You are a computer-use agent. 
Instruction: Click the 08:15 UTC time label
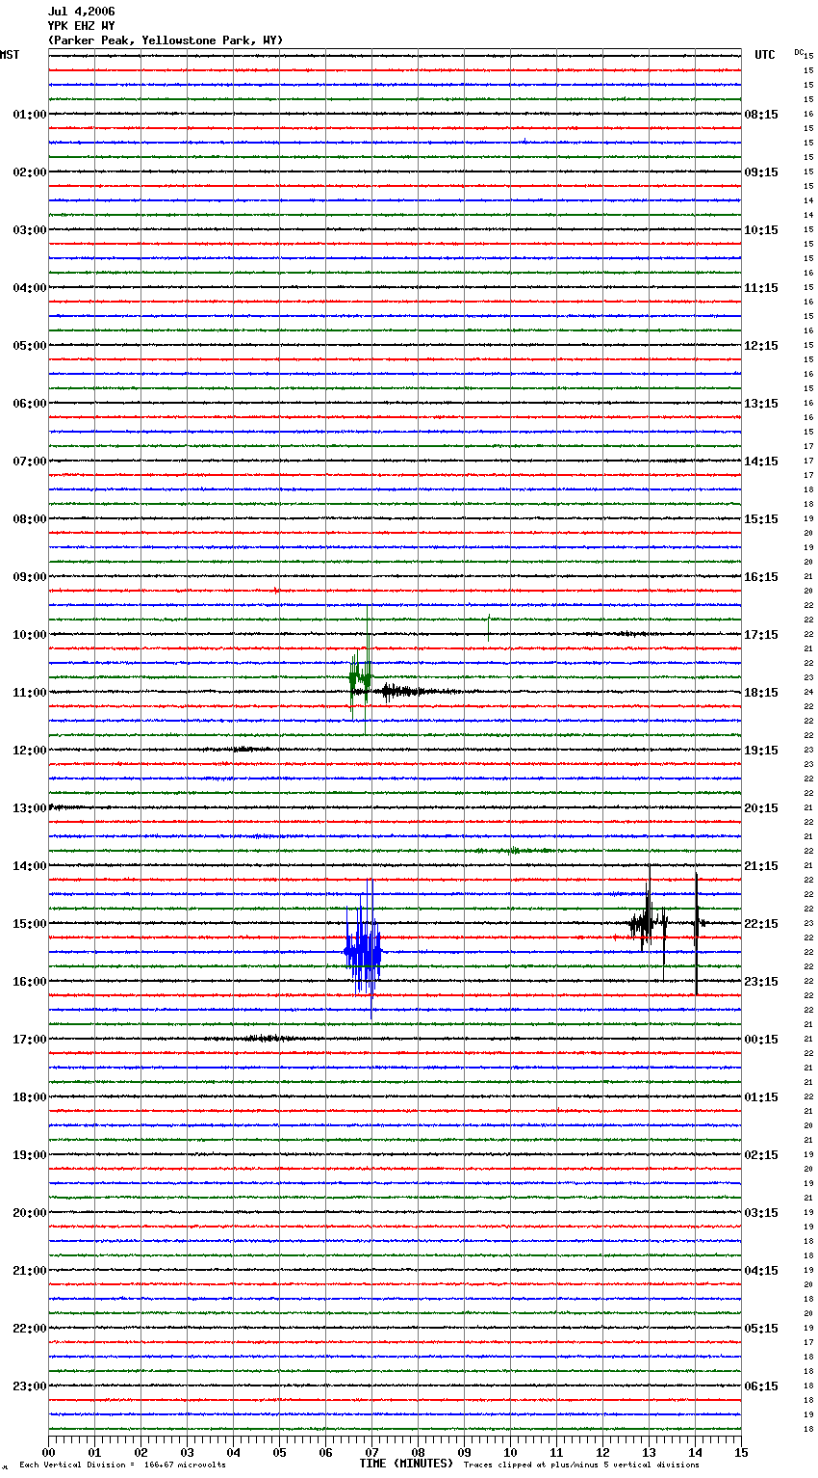[761, 115]
